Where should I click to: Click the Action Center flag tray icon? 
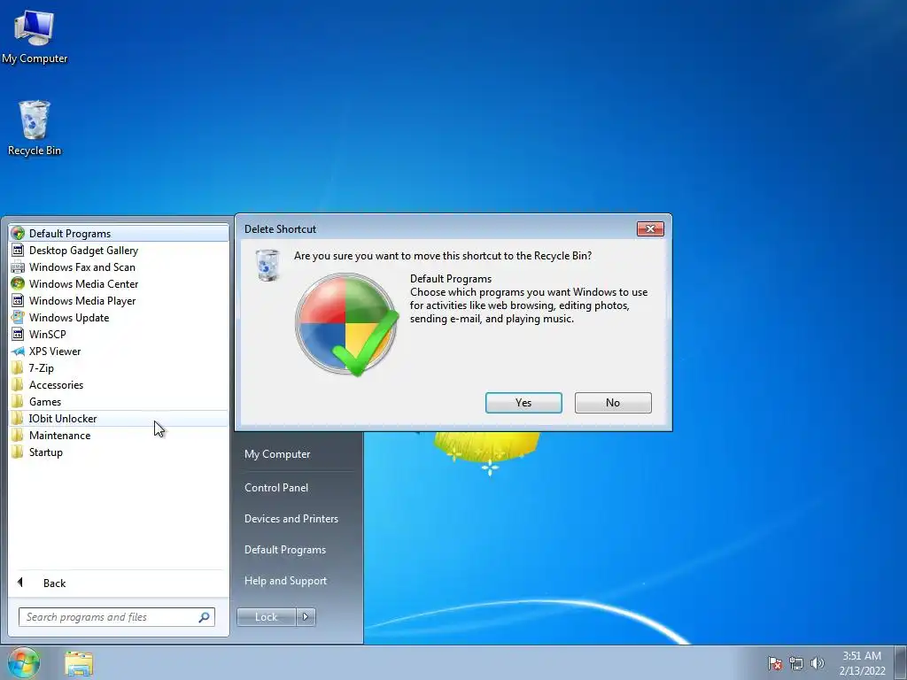(x=774, y=663)
